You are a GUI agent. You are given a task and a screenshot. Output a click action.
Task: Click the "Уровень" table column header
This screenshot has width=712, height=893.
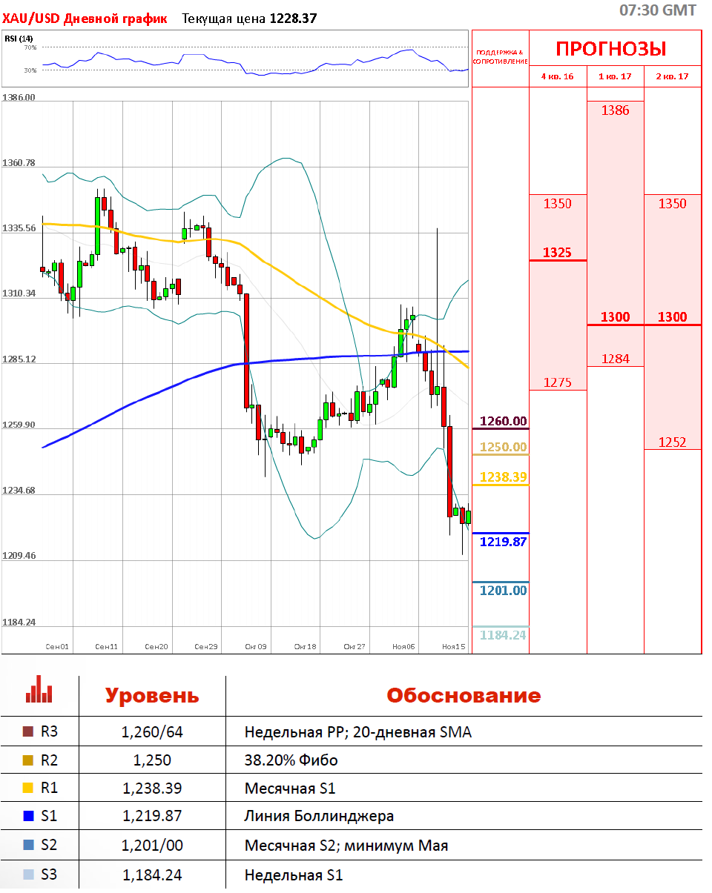point(152,696)
